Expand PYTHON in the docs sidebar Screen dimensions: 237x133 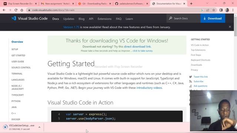tap(16, 101)
